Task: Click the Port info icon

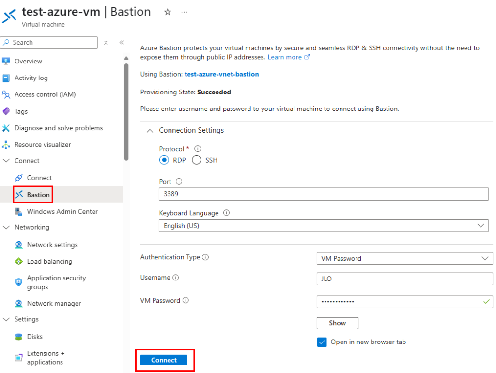Action: [179, 181]
